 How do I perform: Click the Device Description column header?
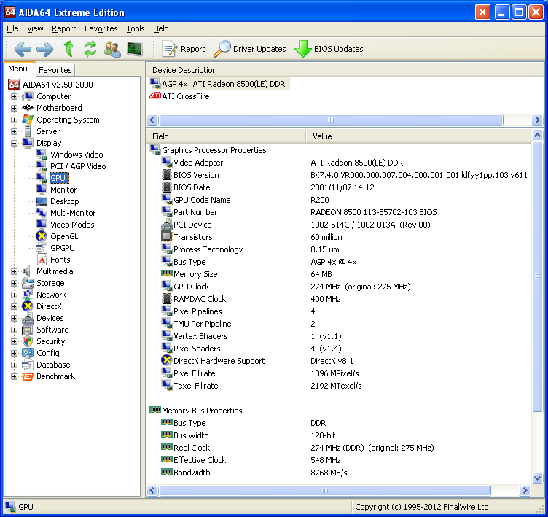(x=345, y=70)
